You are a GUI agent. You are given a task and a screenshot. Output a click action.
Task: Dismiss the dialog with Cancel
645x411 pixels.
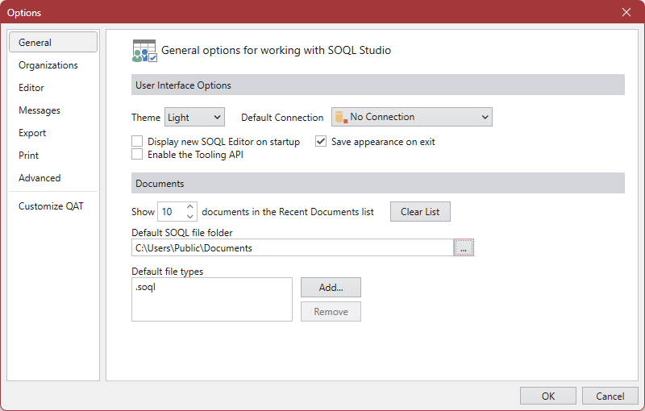pyautogui.click(x=610, y=396)
